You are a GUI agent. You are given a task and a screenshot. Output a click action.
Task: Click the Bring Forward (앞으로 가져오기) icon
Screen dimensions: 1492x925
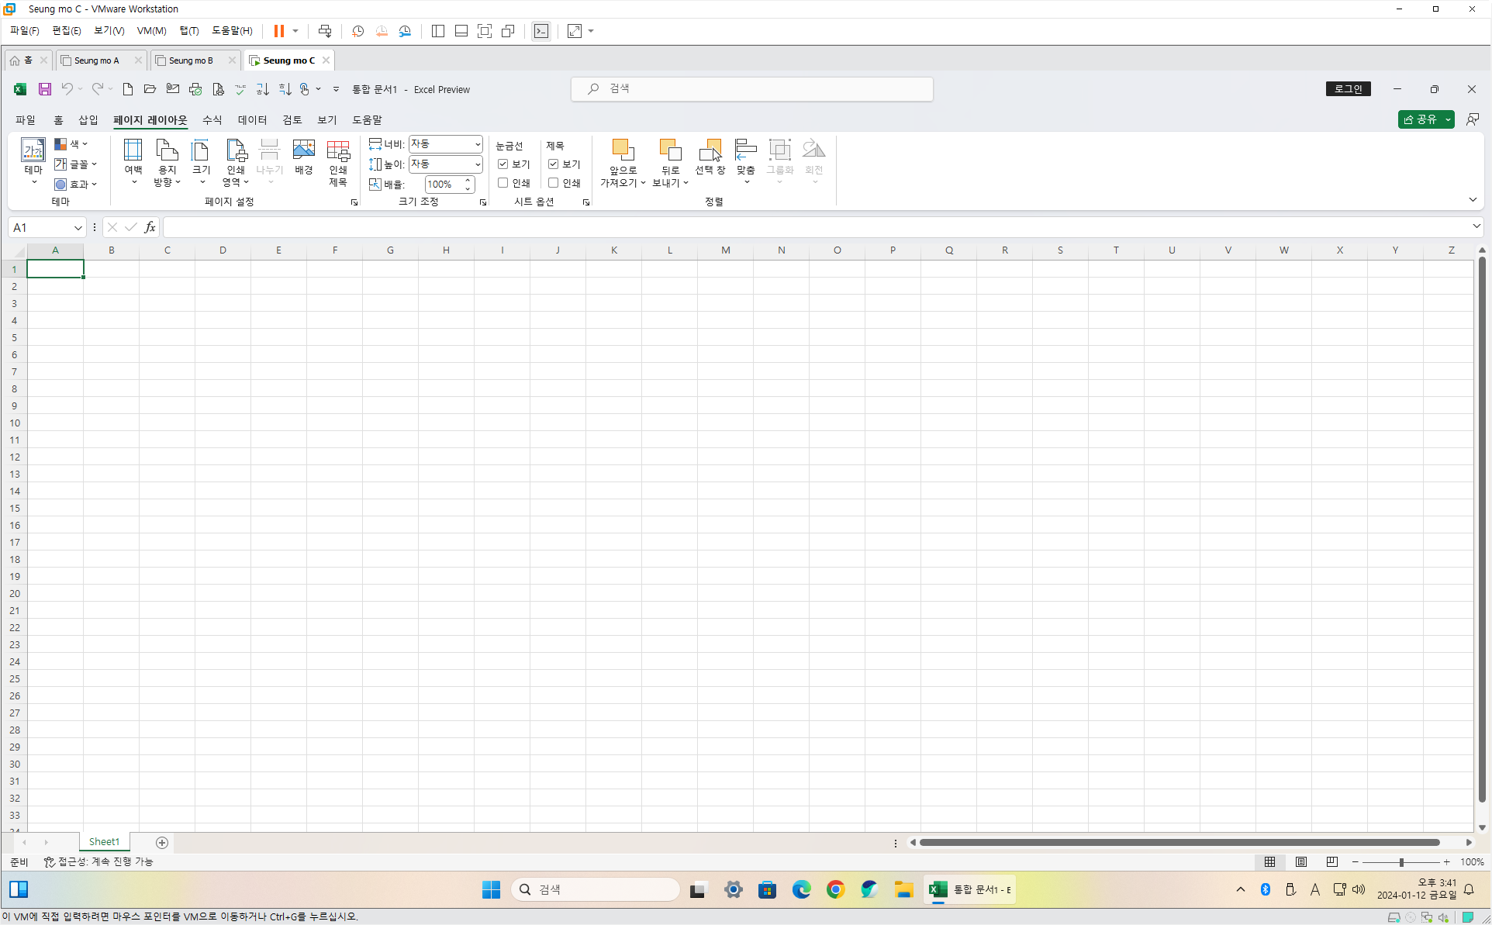[x=623, y=151]
